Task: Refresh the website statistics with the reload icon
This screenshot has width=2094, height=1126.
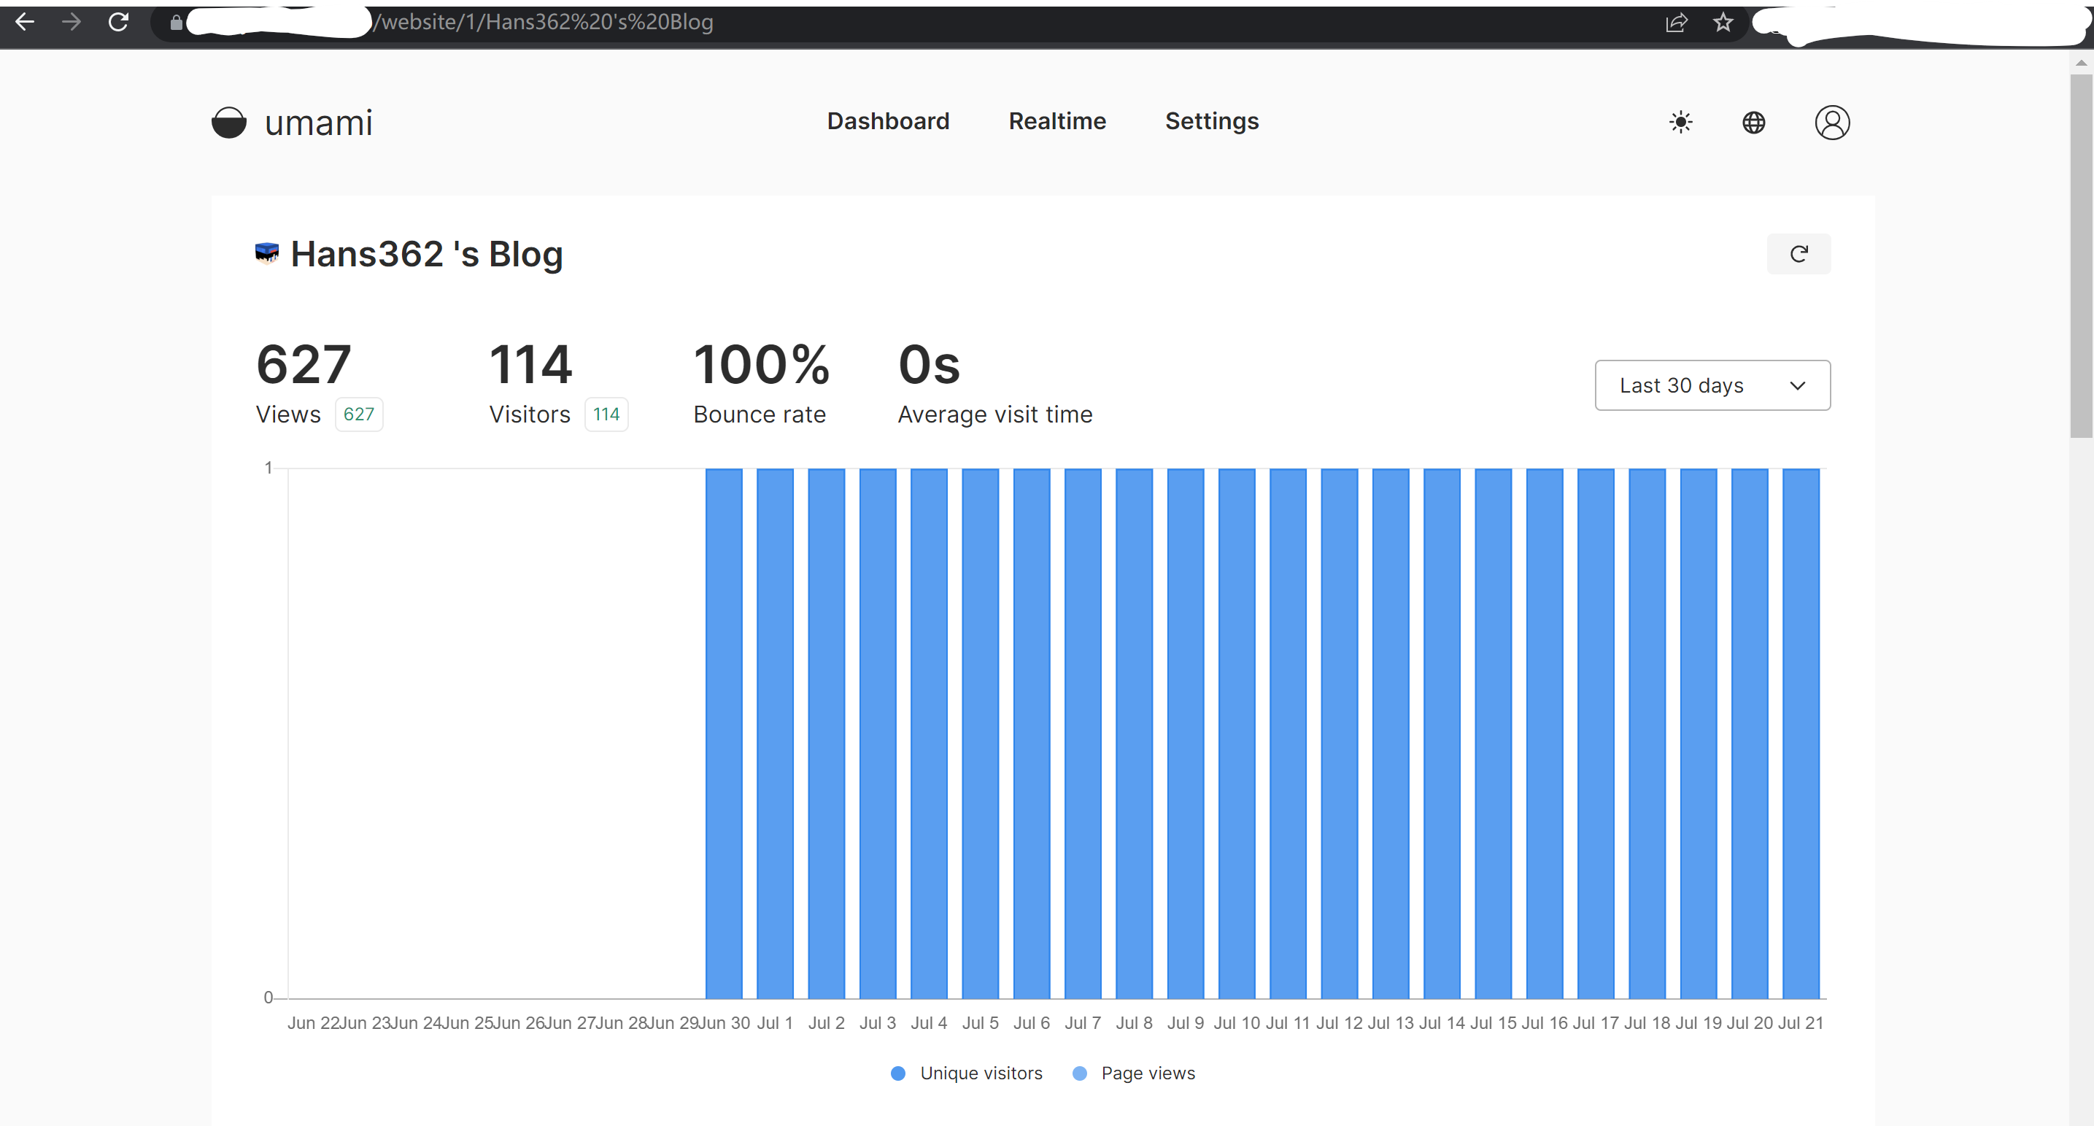Action: tap(1799, 252)
